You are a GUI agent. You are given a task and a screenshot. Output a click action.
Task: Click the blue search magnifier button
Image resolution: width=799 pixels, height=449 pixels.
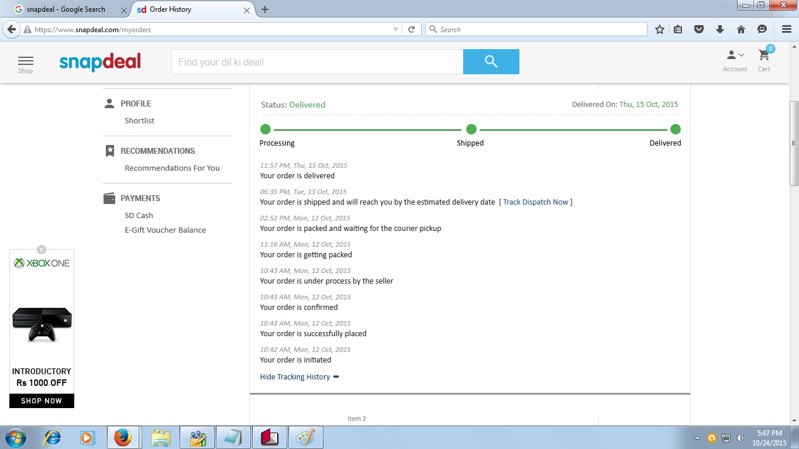[491, 61]
